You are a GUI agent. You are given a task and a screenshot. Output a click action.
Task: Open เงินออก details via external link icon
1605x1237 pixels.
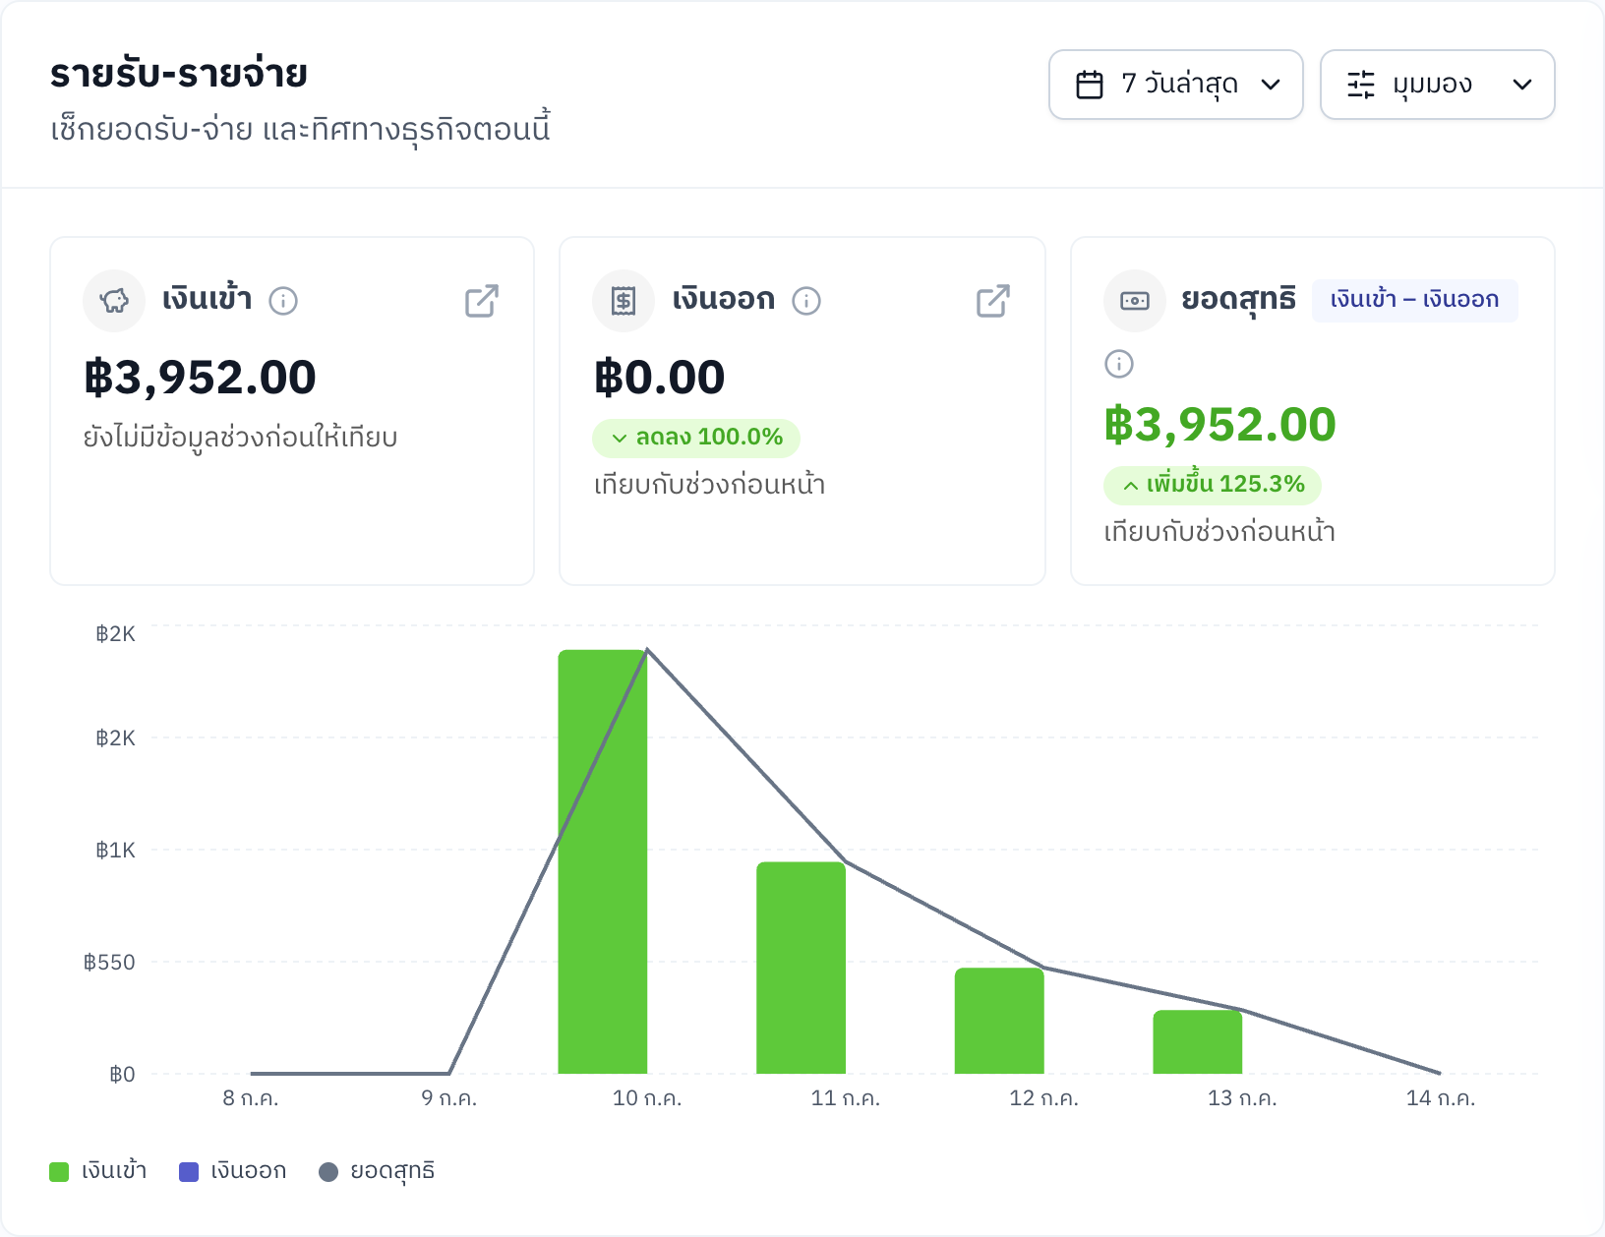coord(993,301)
